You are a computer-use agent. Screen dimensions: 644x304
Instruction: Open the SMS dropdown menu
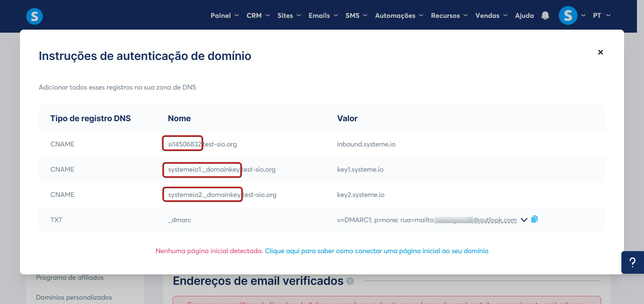pyautogui.click(x=356, y=15)
